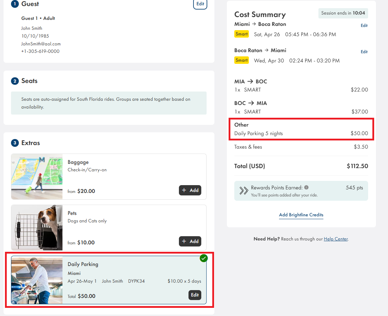The width and height of the screenshot is (388, 316).
Task: Click the Session ends countdown timer
Action: [343, 13]
